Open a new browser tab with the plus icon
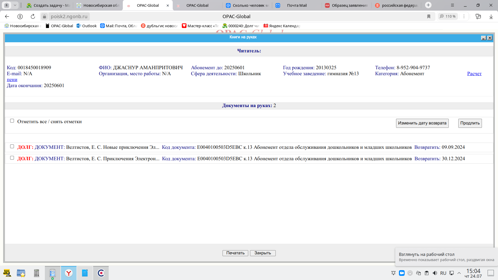The image size is (498, 280). [x=428, y=5]
